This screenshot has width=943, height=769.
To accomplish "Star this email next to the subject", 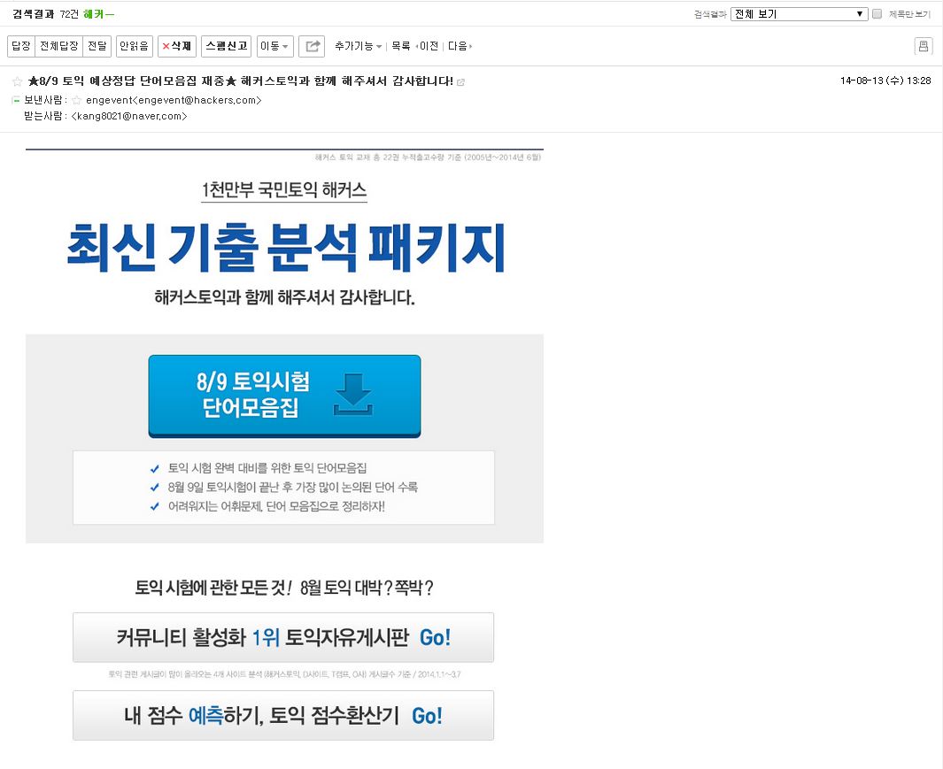I will 18,81.
